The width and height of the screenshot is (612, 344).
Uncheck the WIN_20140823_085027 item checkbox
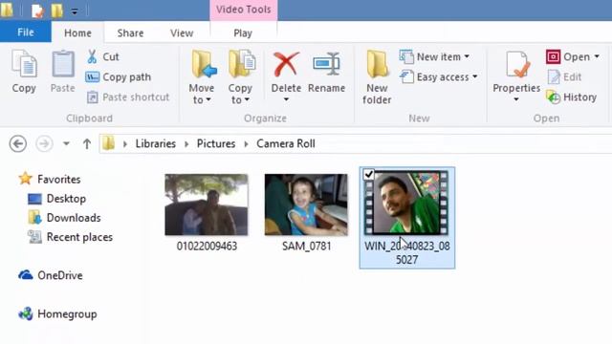368,174
